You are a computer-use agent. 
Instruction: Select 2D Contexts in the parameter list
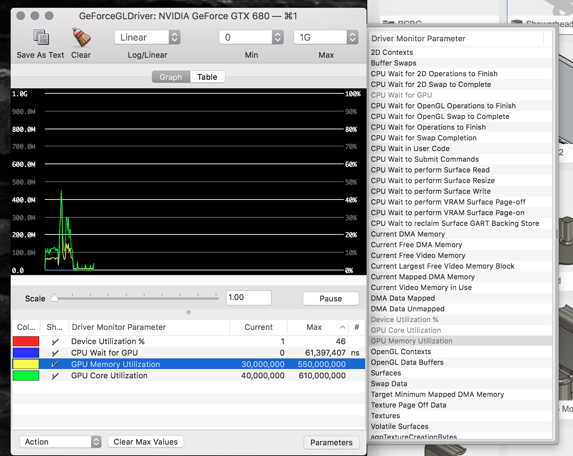[x=461, y=52]
